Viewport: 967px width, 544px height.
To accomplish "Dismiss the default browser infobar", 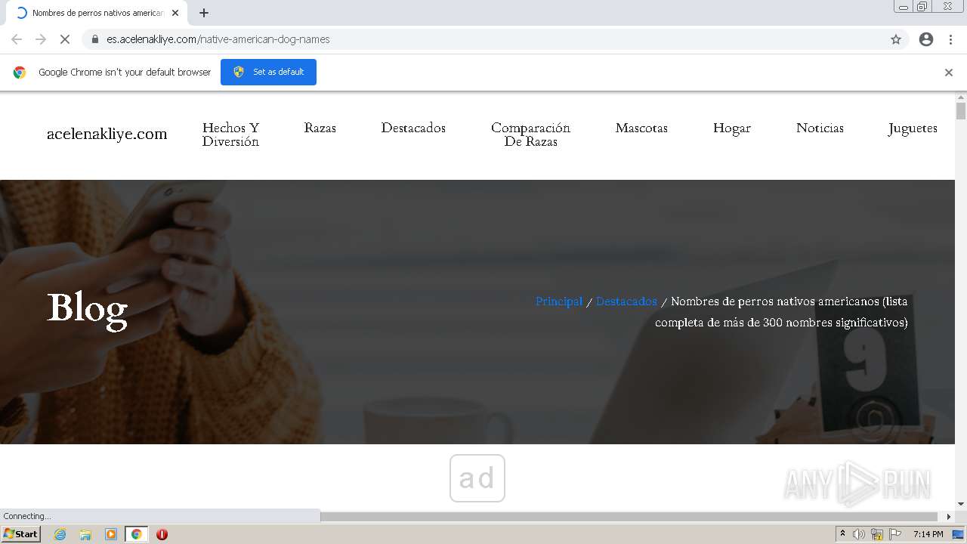I will point(949,73).
